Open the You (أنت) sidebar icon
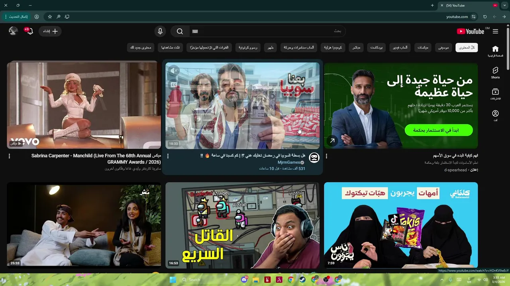This screenshot has height=286, width=510. tap(495, 116)
